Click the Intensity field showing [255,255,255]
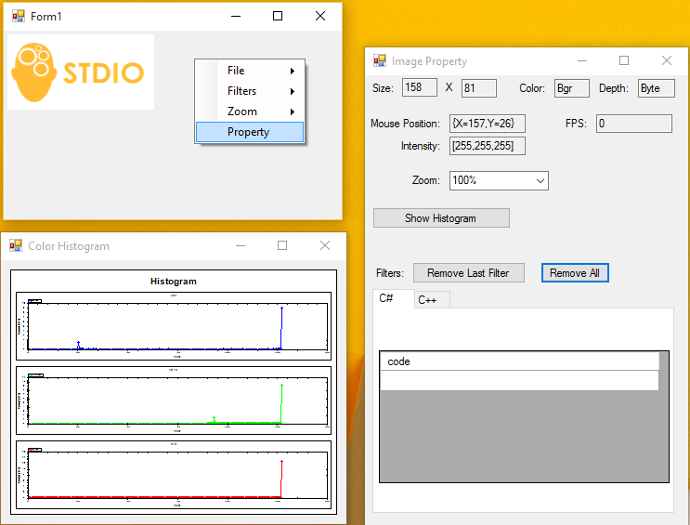This screenshot has width=690, height=525. (488, 146)
